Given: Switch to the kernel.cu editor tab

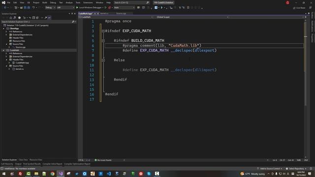Looking at the screenshot, I should click(x=104, y=13).
